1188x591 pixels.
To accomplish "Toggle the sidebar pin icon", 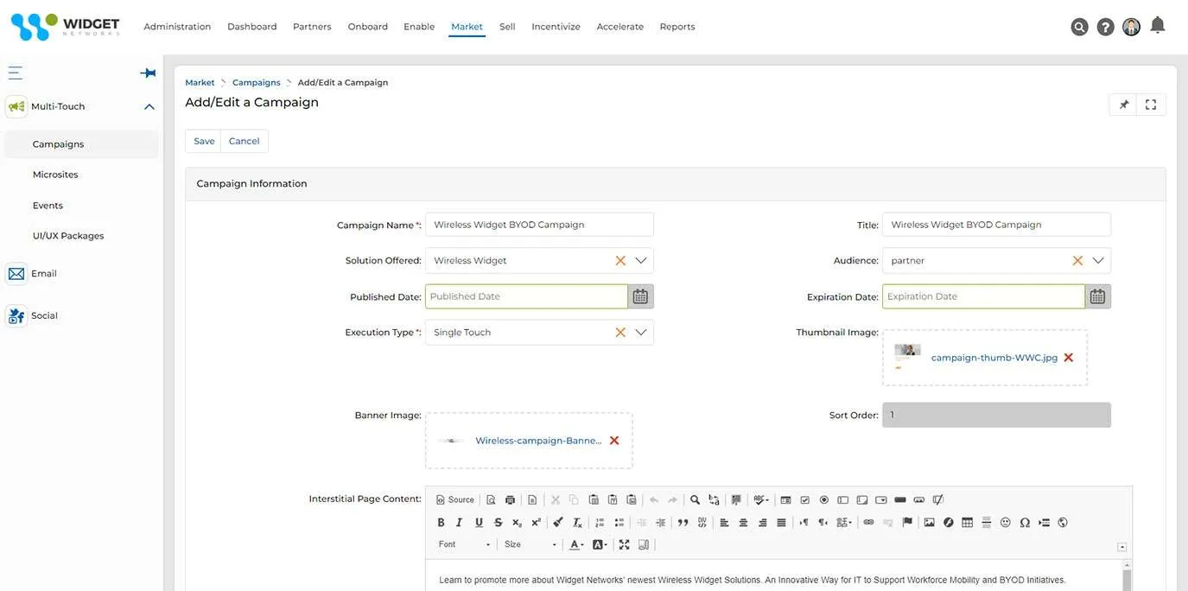I will (148, 73).
